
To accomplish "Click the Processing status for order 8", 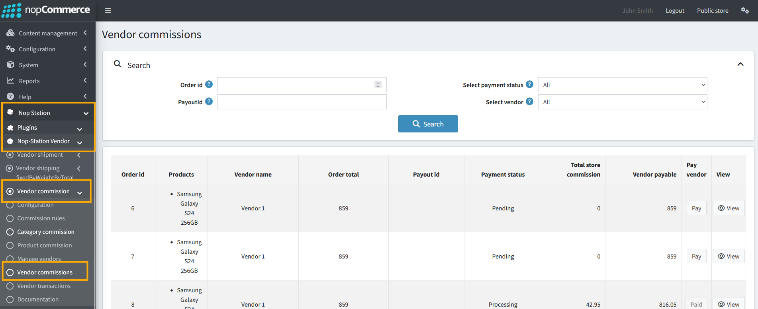I will [503, 304].
